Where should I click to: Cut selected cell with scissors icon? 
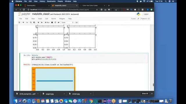point(27,23)
